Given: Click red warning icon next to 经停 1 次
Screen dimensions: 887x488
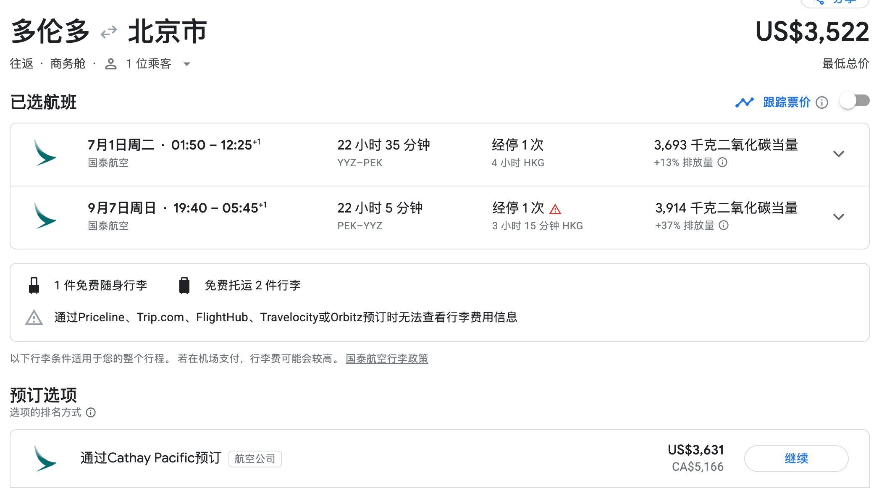Looking at the screenshot, I should point(555,209).
